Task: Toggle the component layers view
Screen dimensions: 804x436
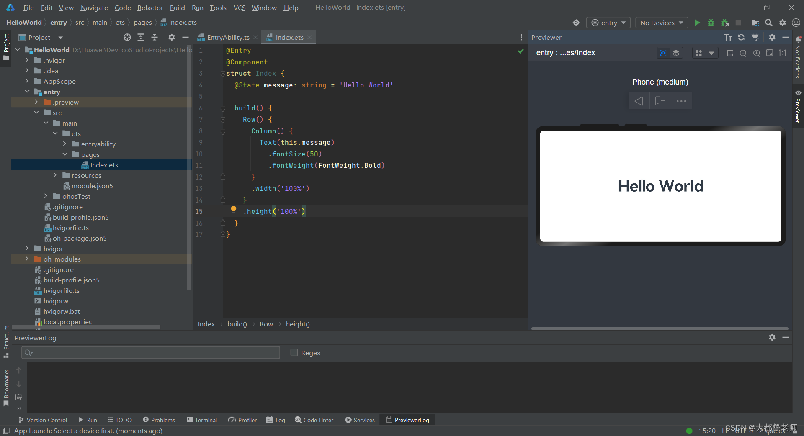Action: click(676, 53)
